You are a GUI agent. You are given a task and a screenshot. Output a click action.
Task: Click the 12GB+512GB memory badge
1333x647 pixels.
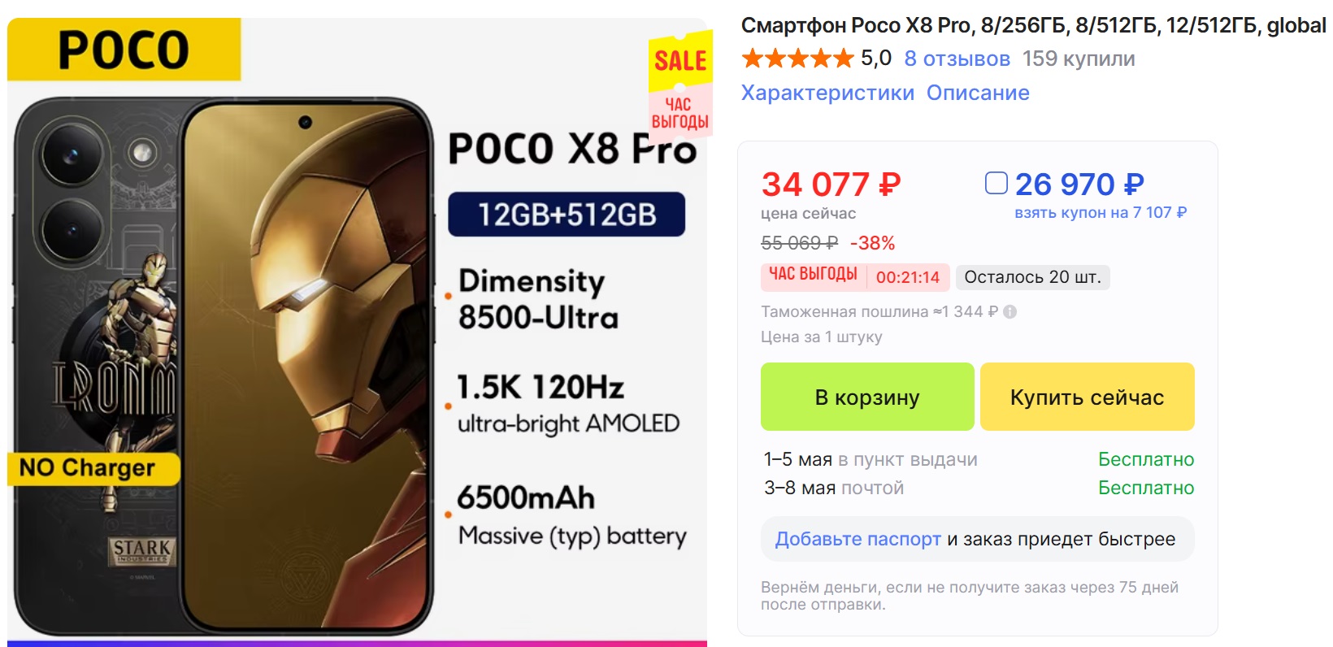point(567,215)
